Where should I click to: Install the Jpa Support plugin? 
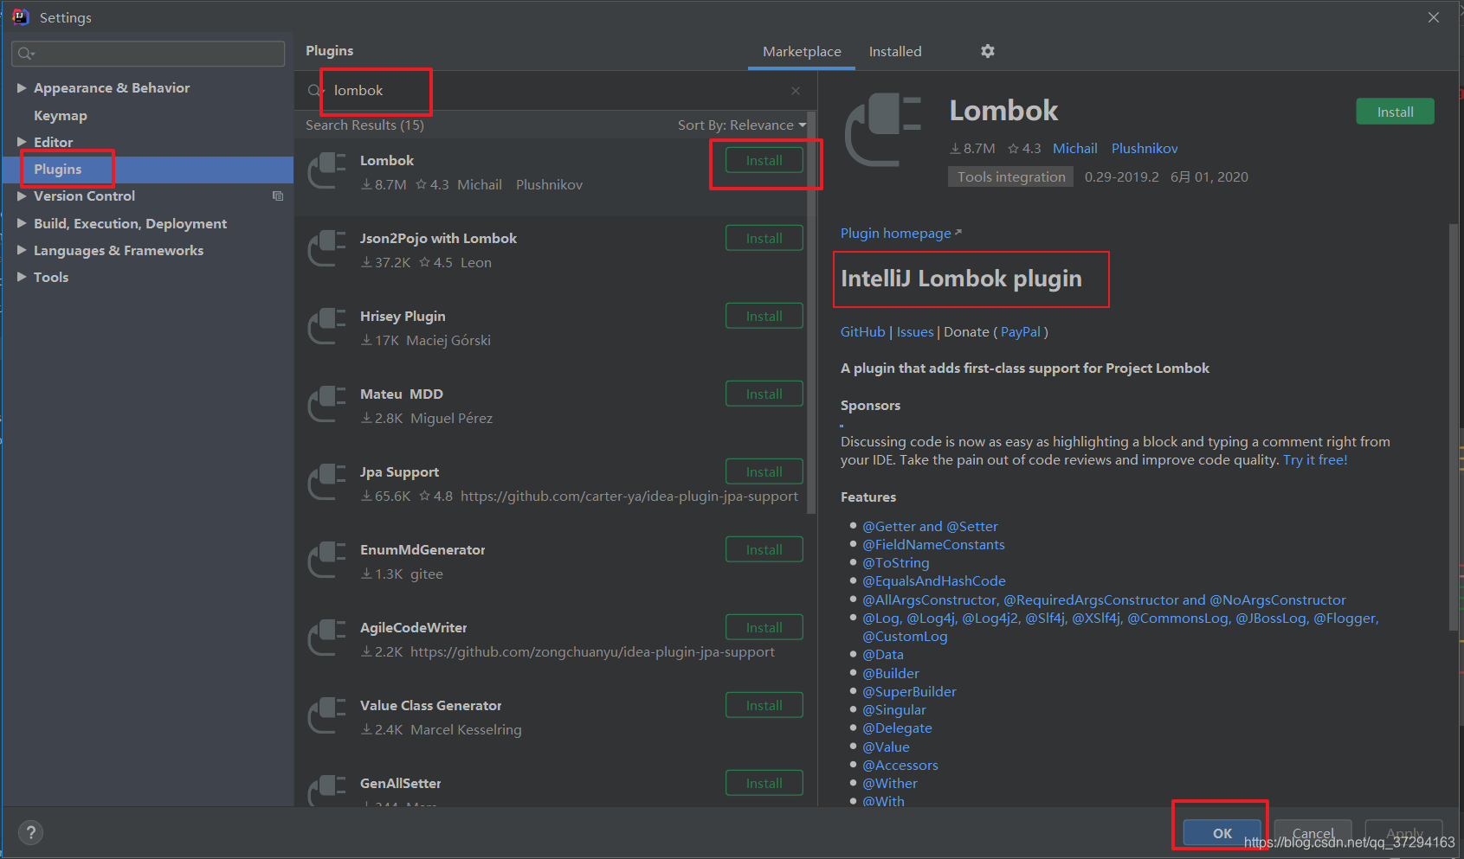[764, 471]
